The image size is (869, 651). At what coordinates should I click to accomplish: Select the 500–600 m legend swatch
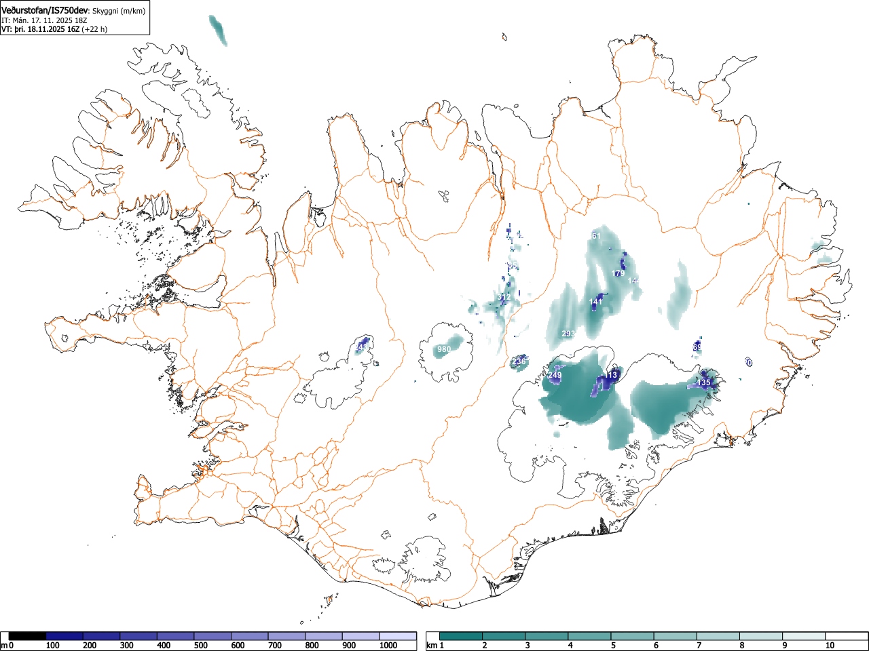tap(212, 636)
